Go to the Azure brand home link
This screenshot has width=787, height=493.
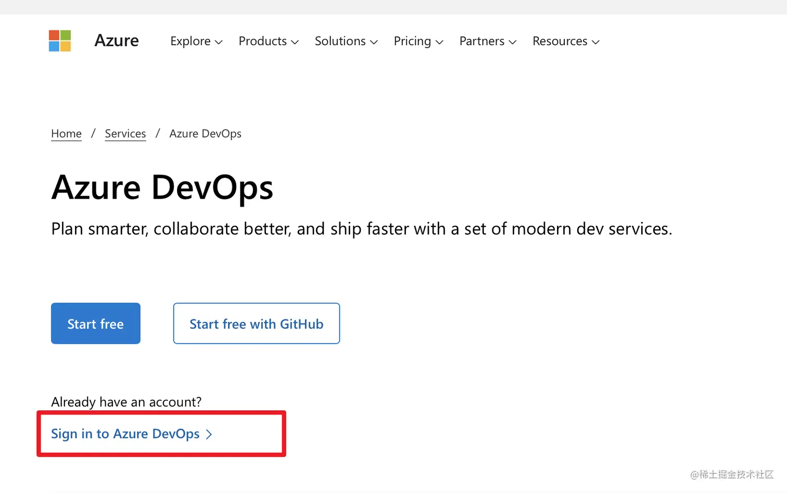pos(117,41)
